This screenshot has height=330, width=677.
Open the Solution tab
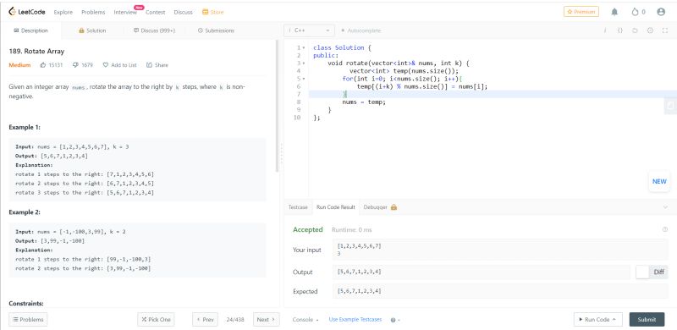(x=92, y=30)
